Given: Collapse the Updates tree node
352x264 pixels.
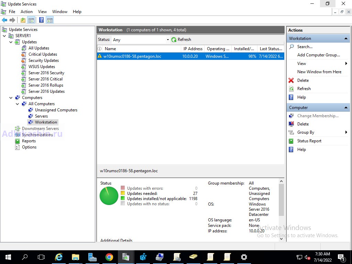Looking at the screenshot, I should point(11,42).
